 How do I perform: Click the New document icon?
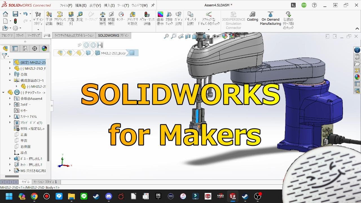click(5, 21)
